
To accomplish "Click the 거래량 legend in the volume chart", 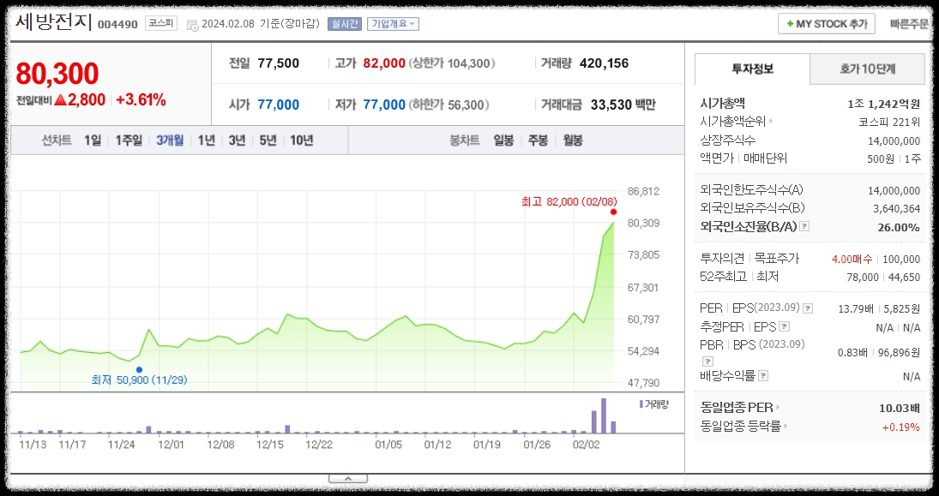I will click(x=653, y=404).
